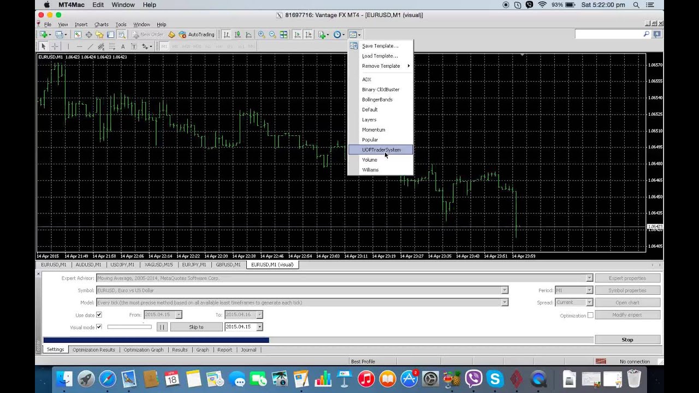Click the Skip to button
Viewport: 699px width, 393px height.
point(196,327)
